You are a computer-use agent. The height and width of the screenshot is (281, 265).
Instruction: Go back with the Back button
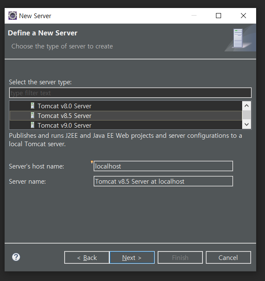click(87, 257)
